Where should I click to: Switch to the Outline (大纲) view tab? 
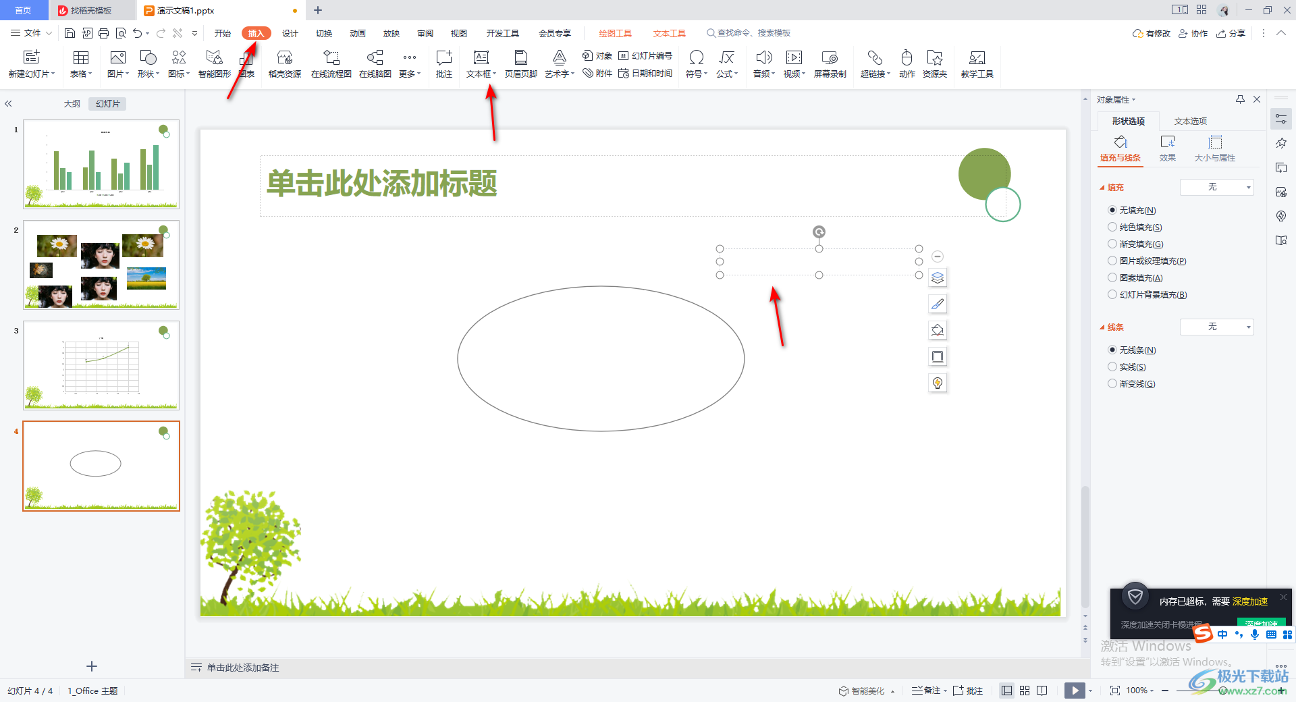pos(72,104)
